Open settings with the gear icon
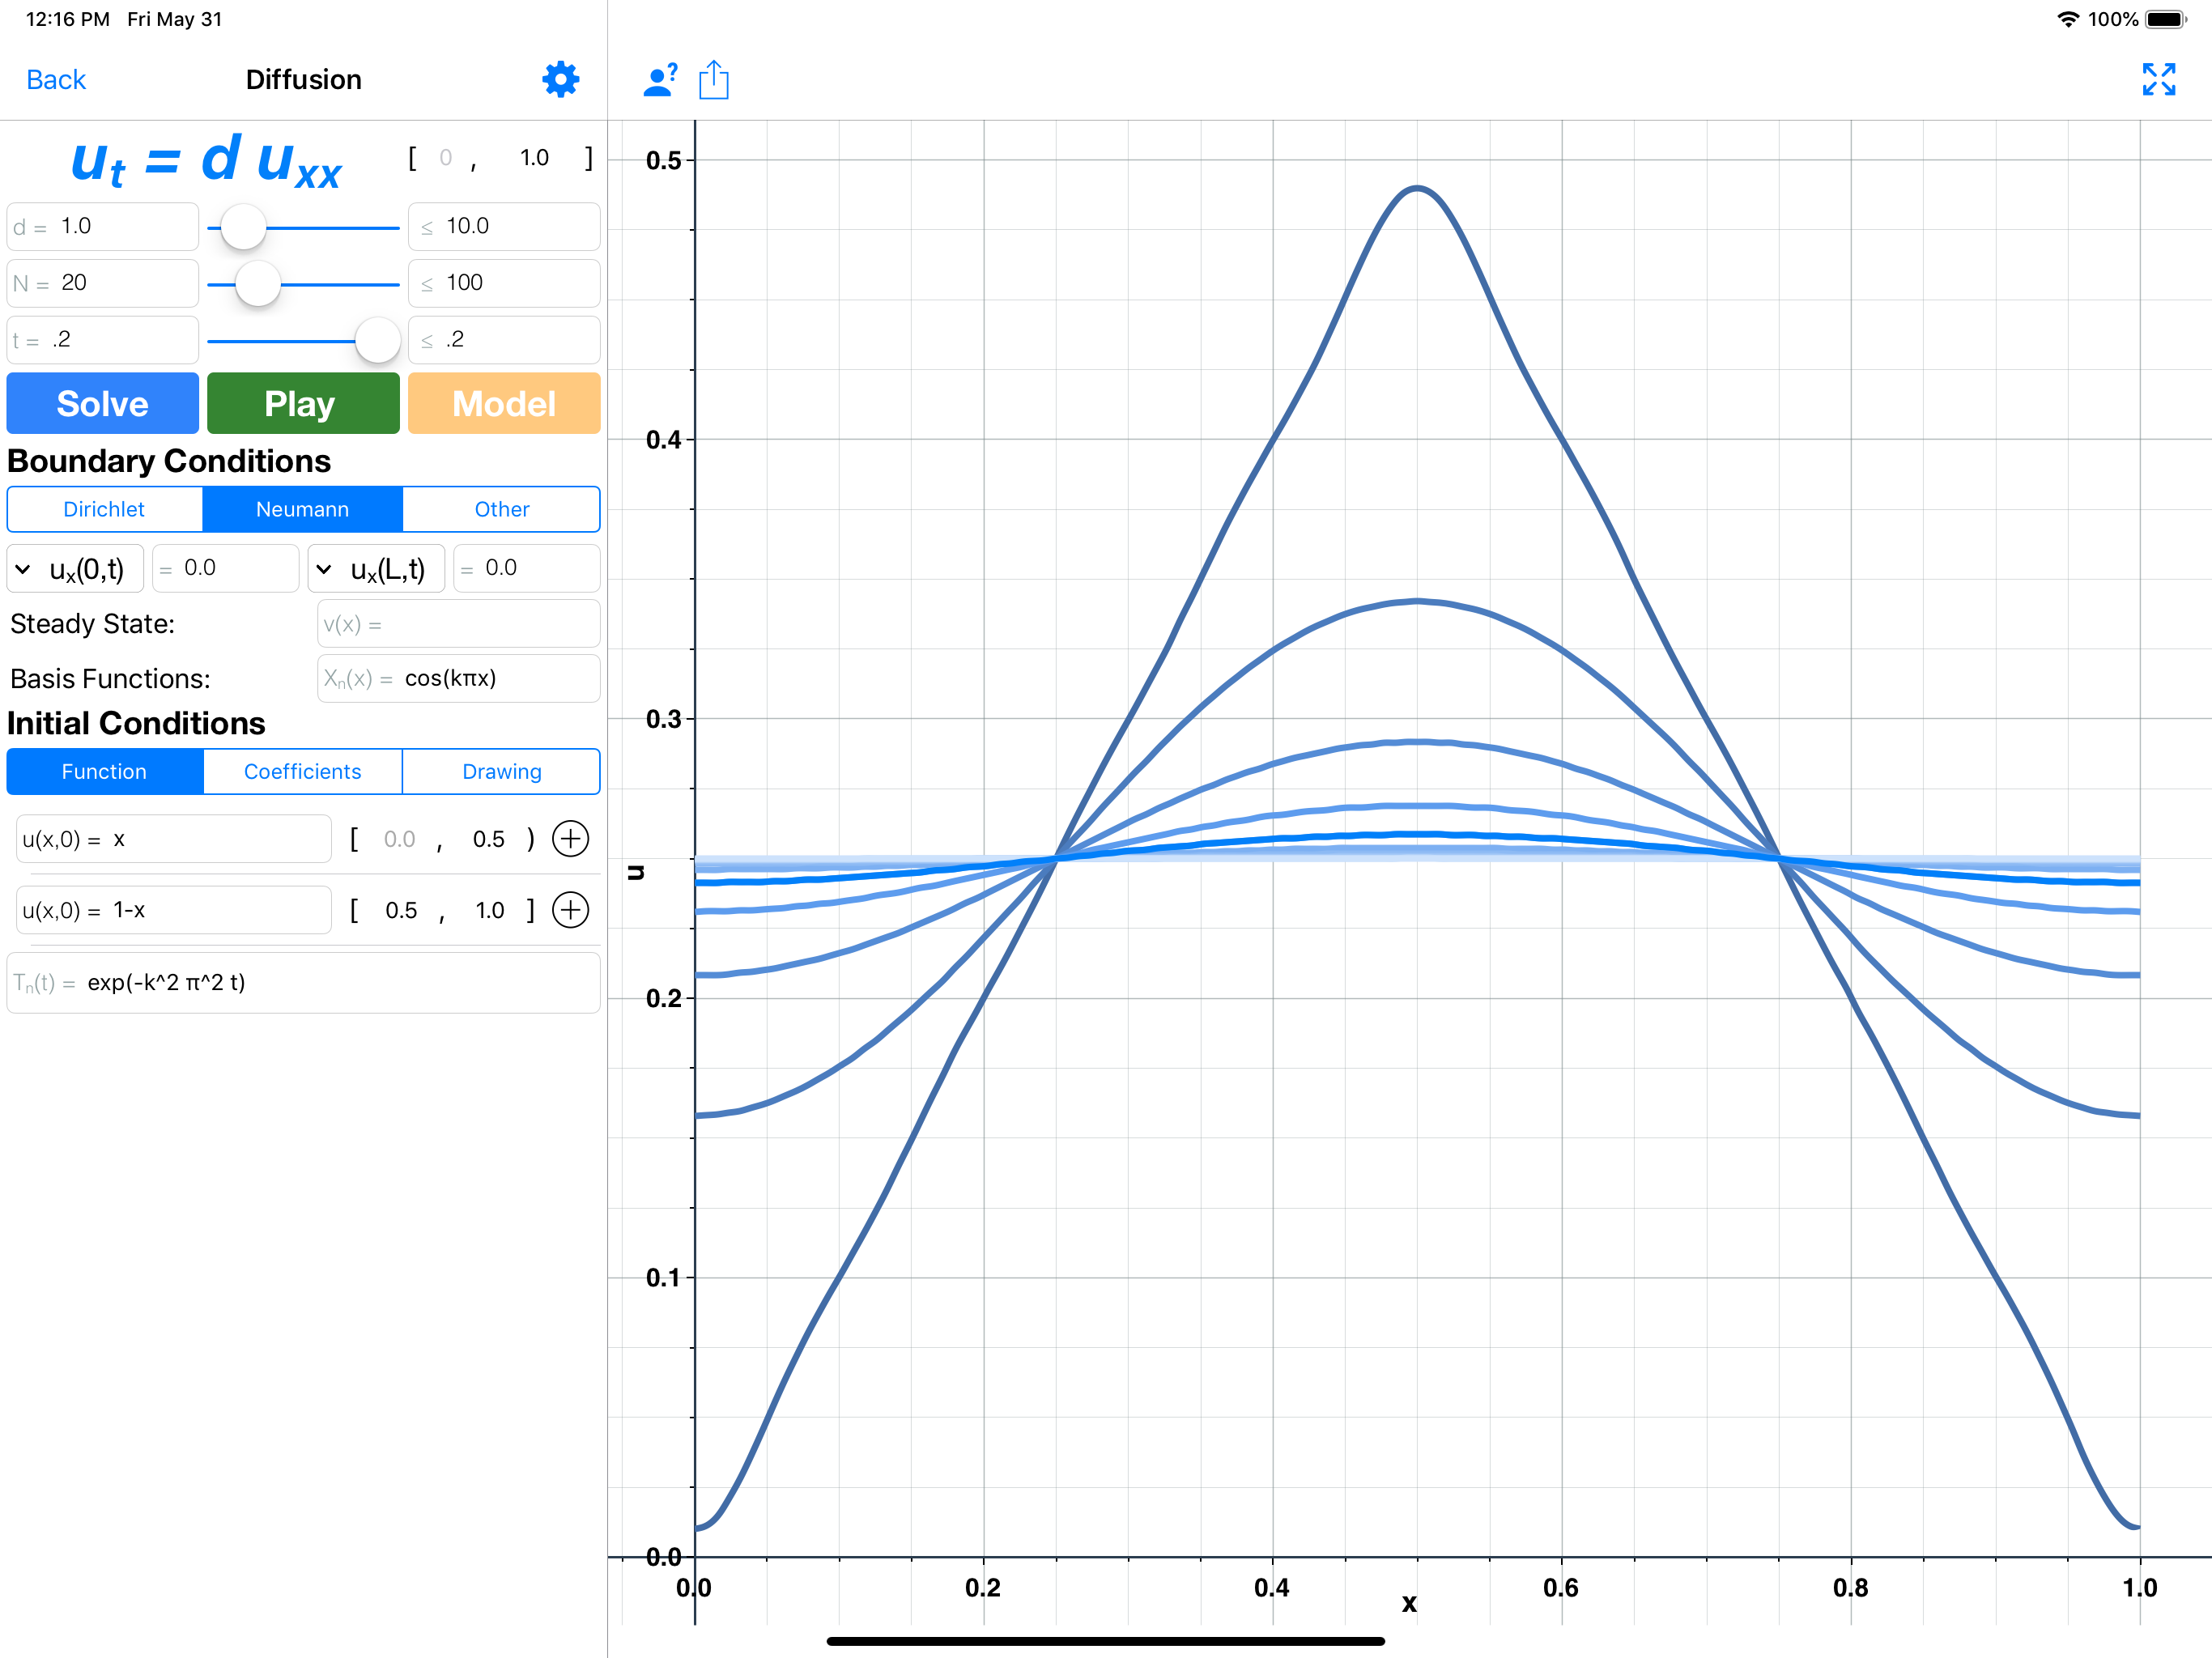Viewport: 2212px width, 1658px height. click(560, 79)
